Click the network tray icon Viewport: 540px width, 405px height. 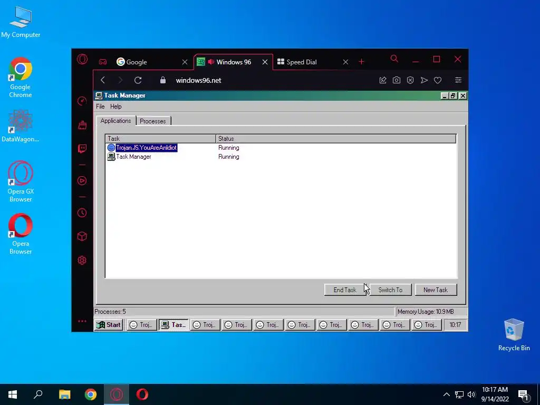(x=459, y=394)
